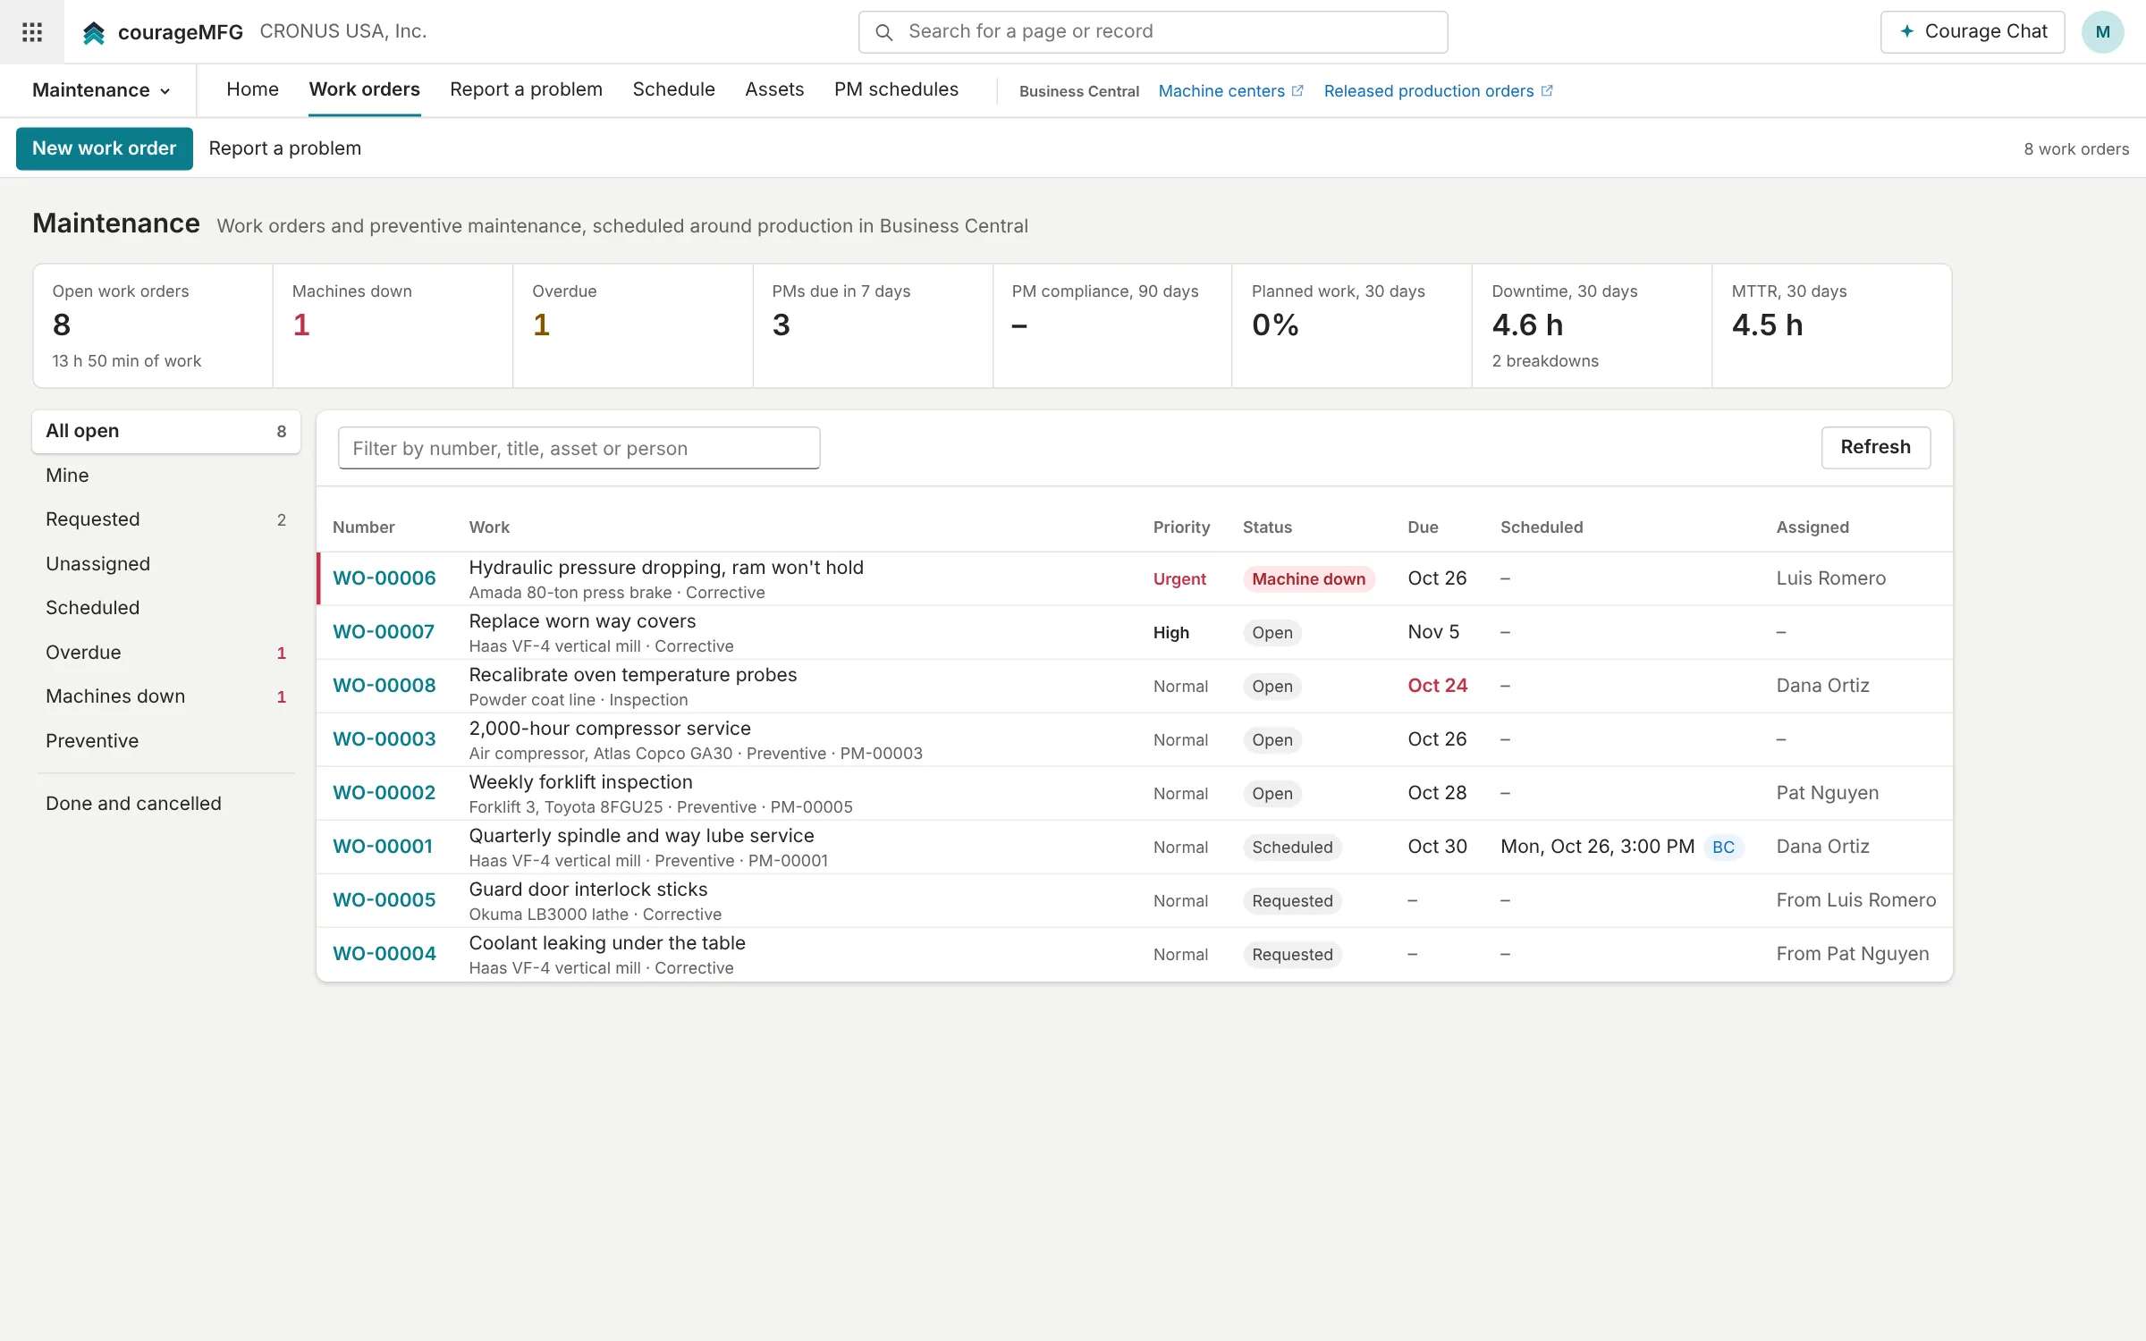Image resolution: width=2146 pixels, height=1341 pixels.
Task: Focus the filter by number input
Action: tap(579, 448)
